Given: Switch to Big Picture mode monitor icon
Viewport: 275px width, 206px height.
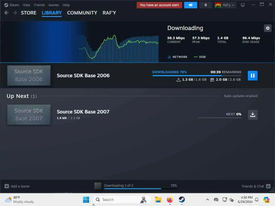Looking at the screenshot, I should pyautogui.click(x=243, y=5).
